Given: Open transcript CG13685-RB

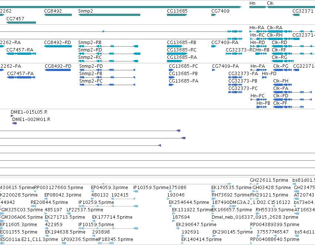Looking at the screenshot, I should pos(182,43).
